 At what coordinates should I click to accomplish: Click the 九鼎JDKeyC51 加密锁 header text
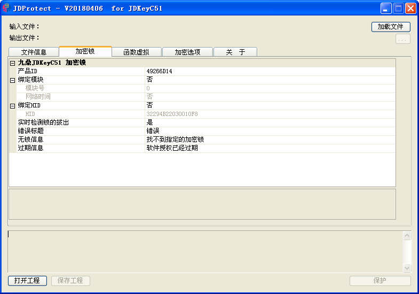[52, 63]
